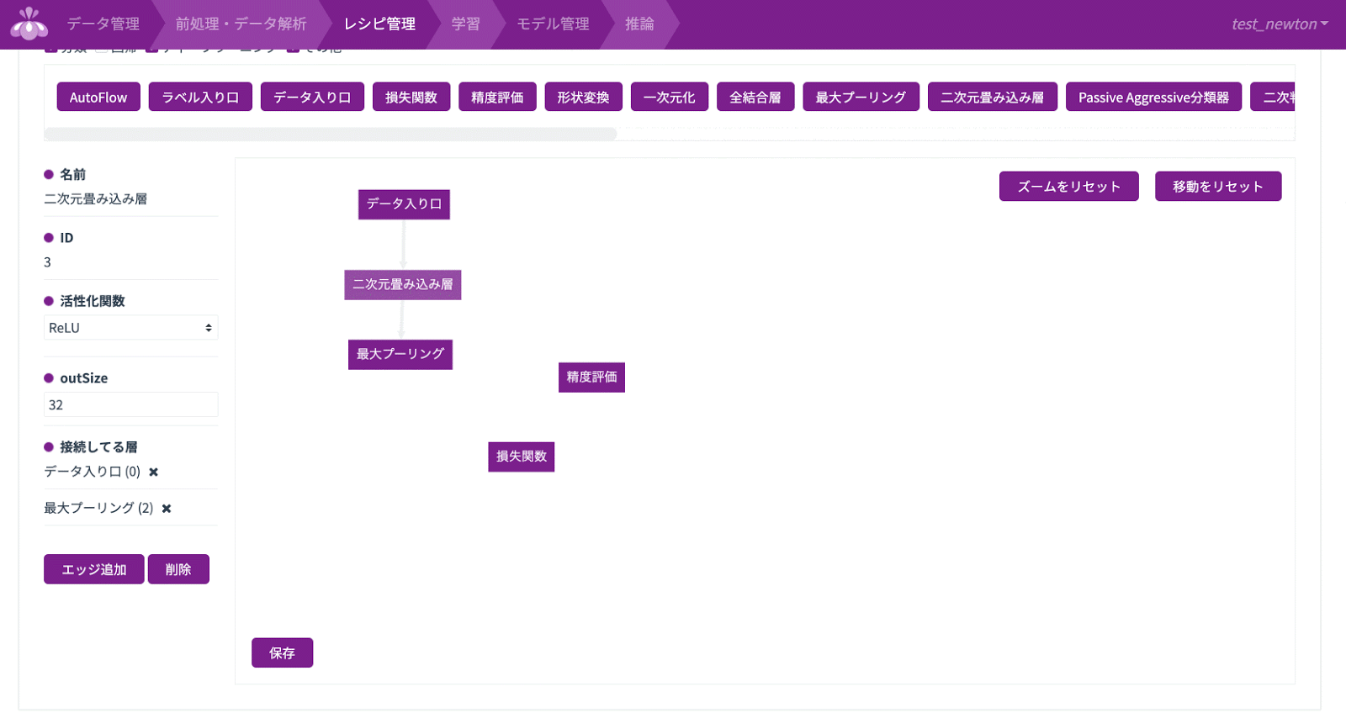
Task: Select the 精度評価 node on the canvas
Action: (x=591, y=377)
